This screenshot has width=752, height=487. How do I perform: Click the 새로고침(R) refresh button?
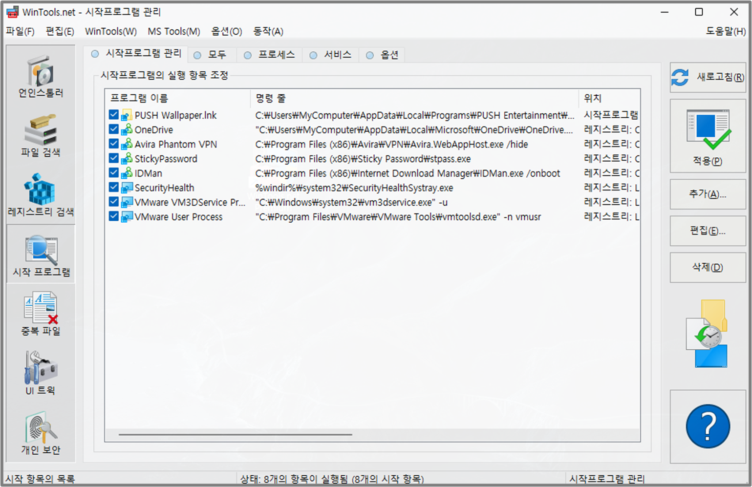click(708, 77)
